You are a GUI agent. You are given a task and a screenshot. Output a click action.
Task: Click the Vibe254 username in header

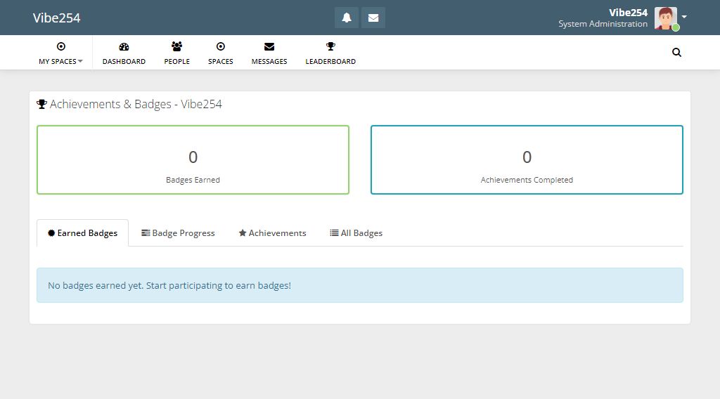(628, 13)
